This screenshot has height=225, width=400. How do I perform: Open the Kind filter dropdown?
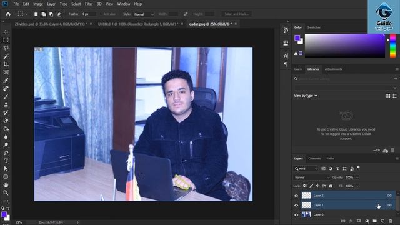click(306, 169)
